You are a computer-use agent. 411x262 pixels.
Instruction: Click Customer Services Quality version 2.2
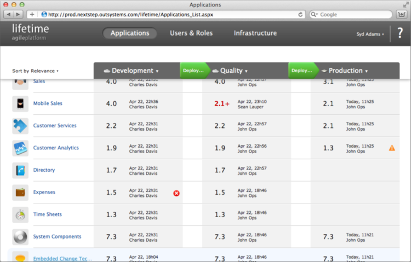220,126
